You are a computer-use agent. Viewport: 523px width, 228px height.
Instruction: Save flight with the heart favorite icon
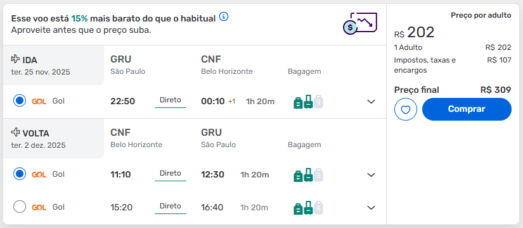click(405, 109)
